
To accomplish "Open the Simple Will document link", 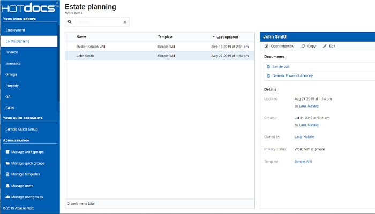I will (x=281, y=67).
